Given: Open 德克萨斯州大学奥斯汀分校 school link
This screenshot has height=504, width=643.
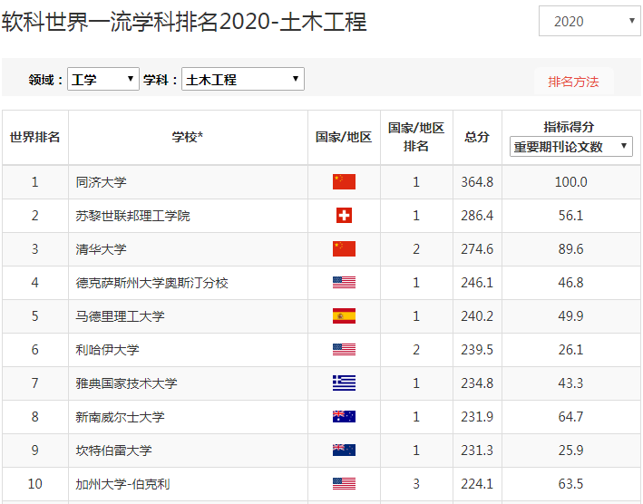Looking at the screenshot, I should coord(151,283).
